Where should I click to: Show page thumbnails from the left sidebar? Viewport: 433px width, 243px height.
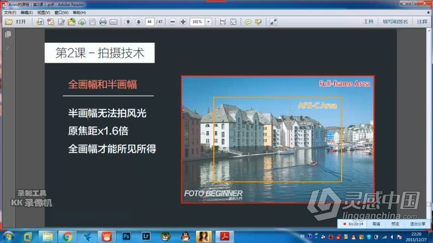coord(8,34)
